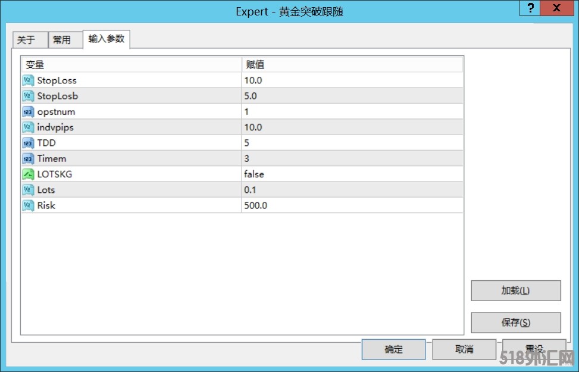
Task: Select the Lots value 0.1
Action: [x=250, y=189]
